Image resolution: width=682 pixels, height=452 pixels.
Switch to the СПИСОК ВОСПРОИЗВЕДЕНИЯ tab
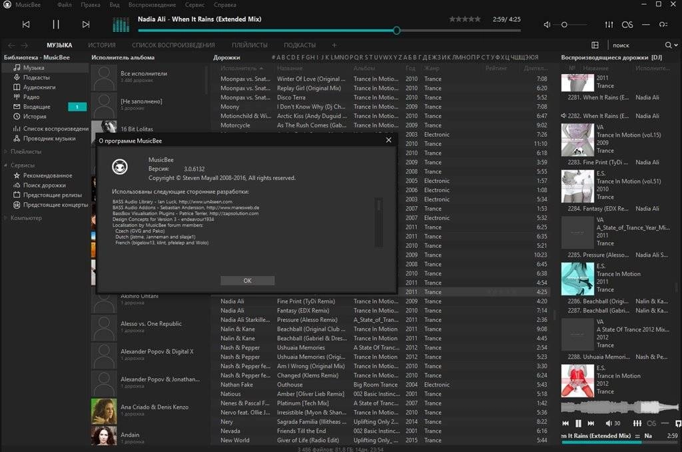pyautogui.click(x=174, y=45)
